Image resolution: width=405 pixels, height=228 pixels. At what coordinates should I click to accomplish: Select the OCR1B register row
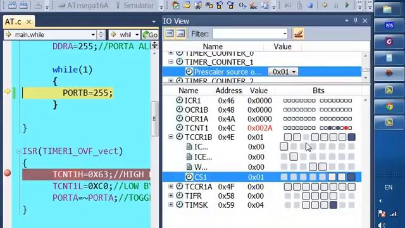(x=262, y=110)
